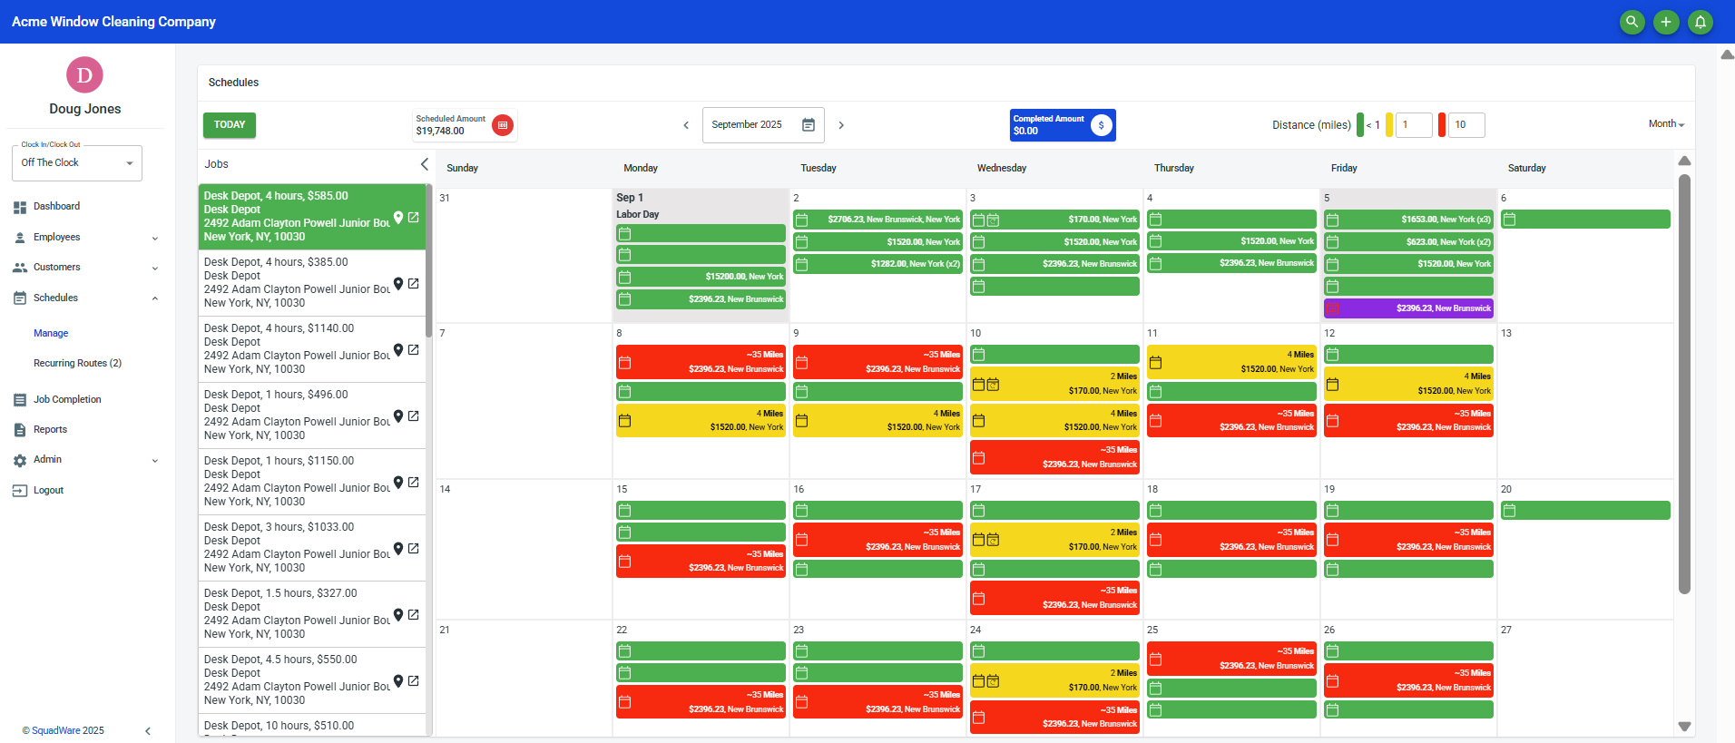1735x743 pixels.
Task: Collapse the Jobs panel
Action: (424, 164)
